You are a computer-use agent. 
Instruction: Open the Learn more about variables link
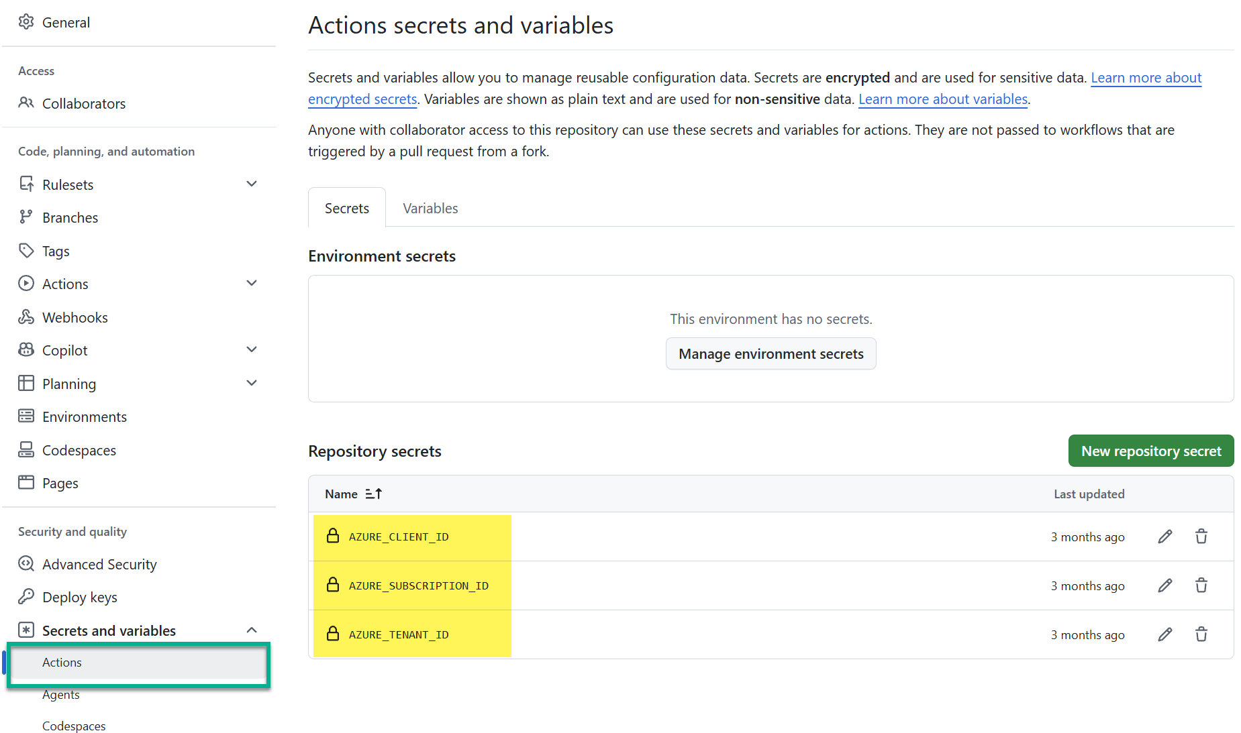(x=943, y=99)
